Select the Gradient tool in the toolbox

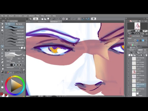click(2, 72)
